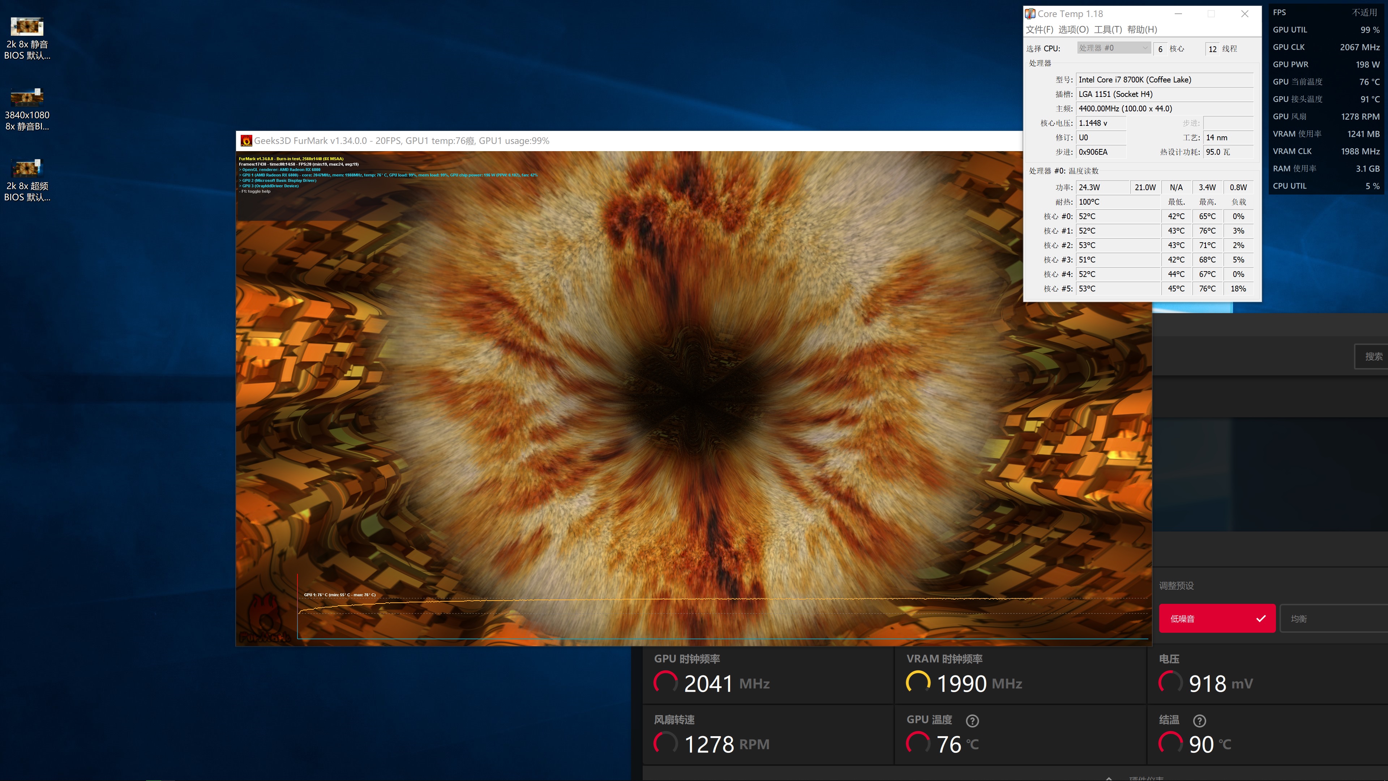This screenshot has height=781, width=1388.
Task: Click the FurMark flame icon in title bar
Action: coord(246,141)
